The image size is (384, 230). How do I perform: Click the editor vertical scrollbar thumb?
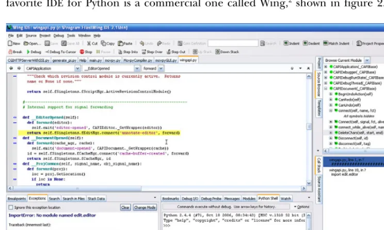point(309,126)
